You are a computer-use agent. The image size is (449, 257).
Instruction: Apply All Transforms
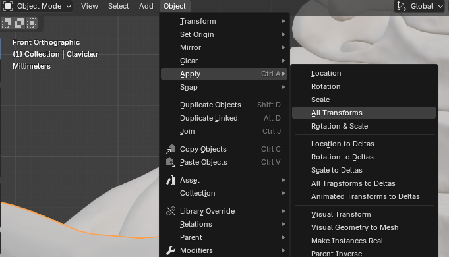tap(364, 113)
